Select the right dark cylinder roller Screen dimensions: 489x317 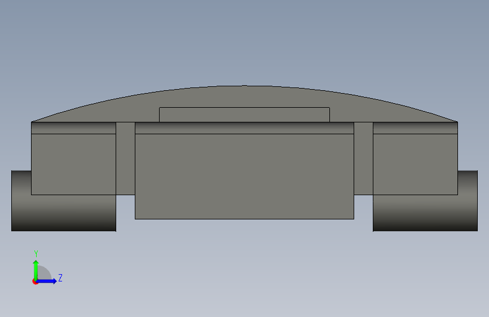(x=425, y=213)
